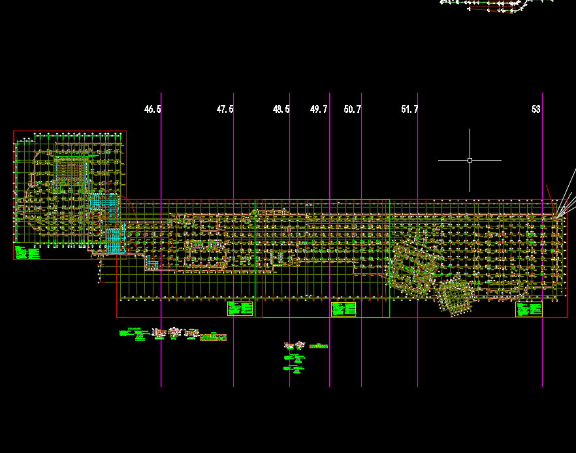Pick the 48.5 elevation label
Image resolution: width=576 pixels, height=453 pixels.
pos(281,110)
